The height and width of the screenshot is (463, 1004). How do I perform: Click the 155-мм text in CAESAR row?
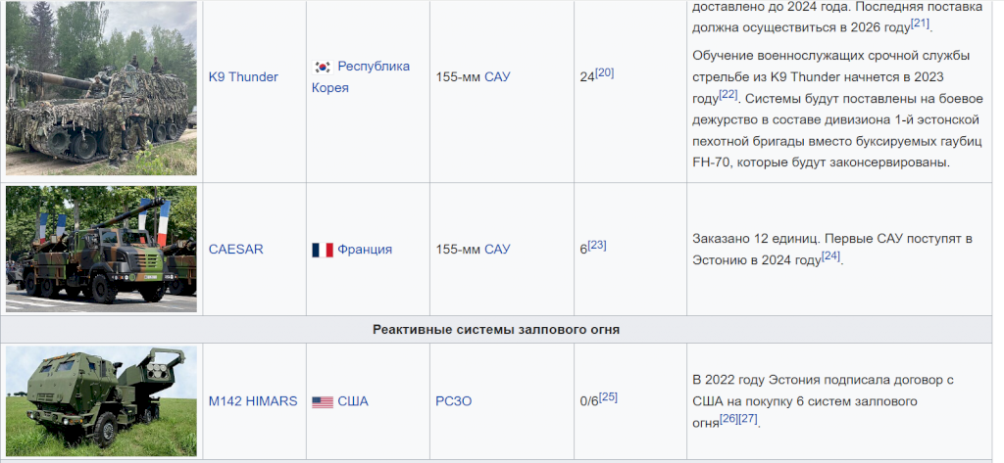(x=458, y=250)
